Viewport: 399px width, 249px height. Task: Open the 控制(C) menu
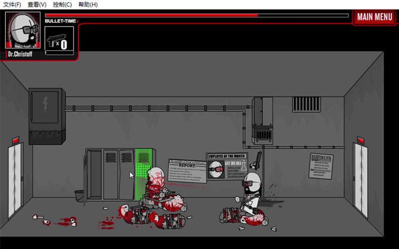pos(62,4)
